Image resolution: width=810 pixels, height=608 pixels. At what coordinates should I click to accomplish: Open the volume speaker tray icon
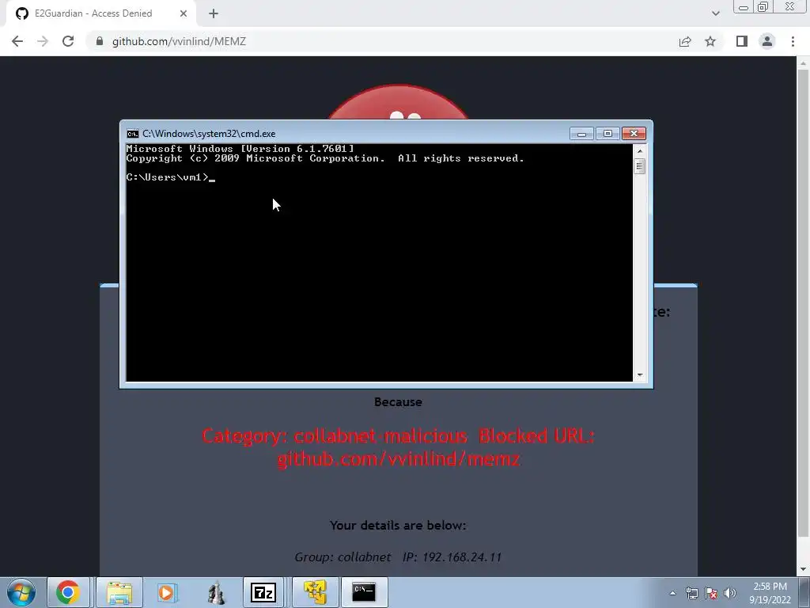click(x=729, y=593)
